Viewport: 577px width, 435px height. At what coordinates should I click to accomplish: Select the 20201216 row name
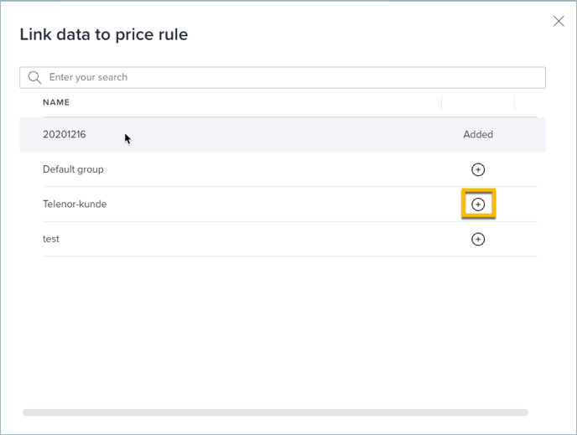pos(64,134)
